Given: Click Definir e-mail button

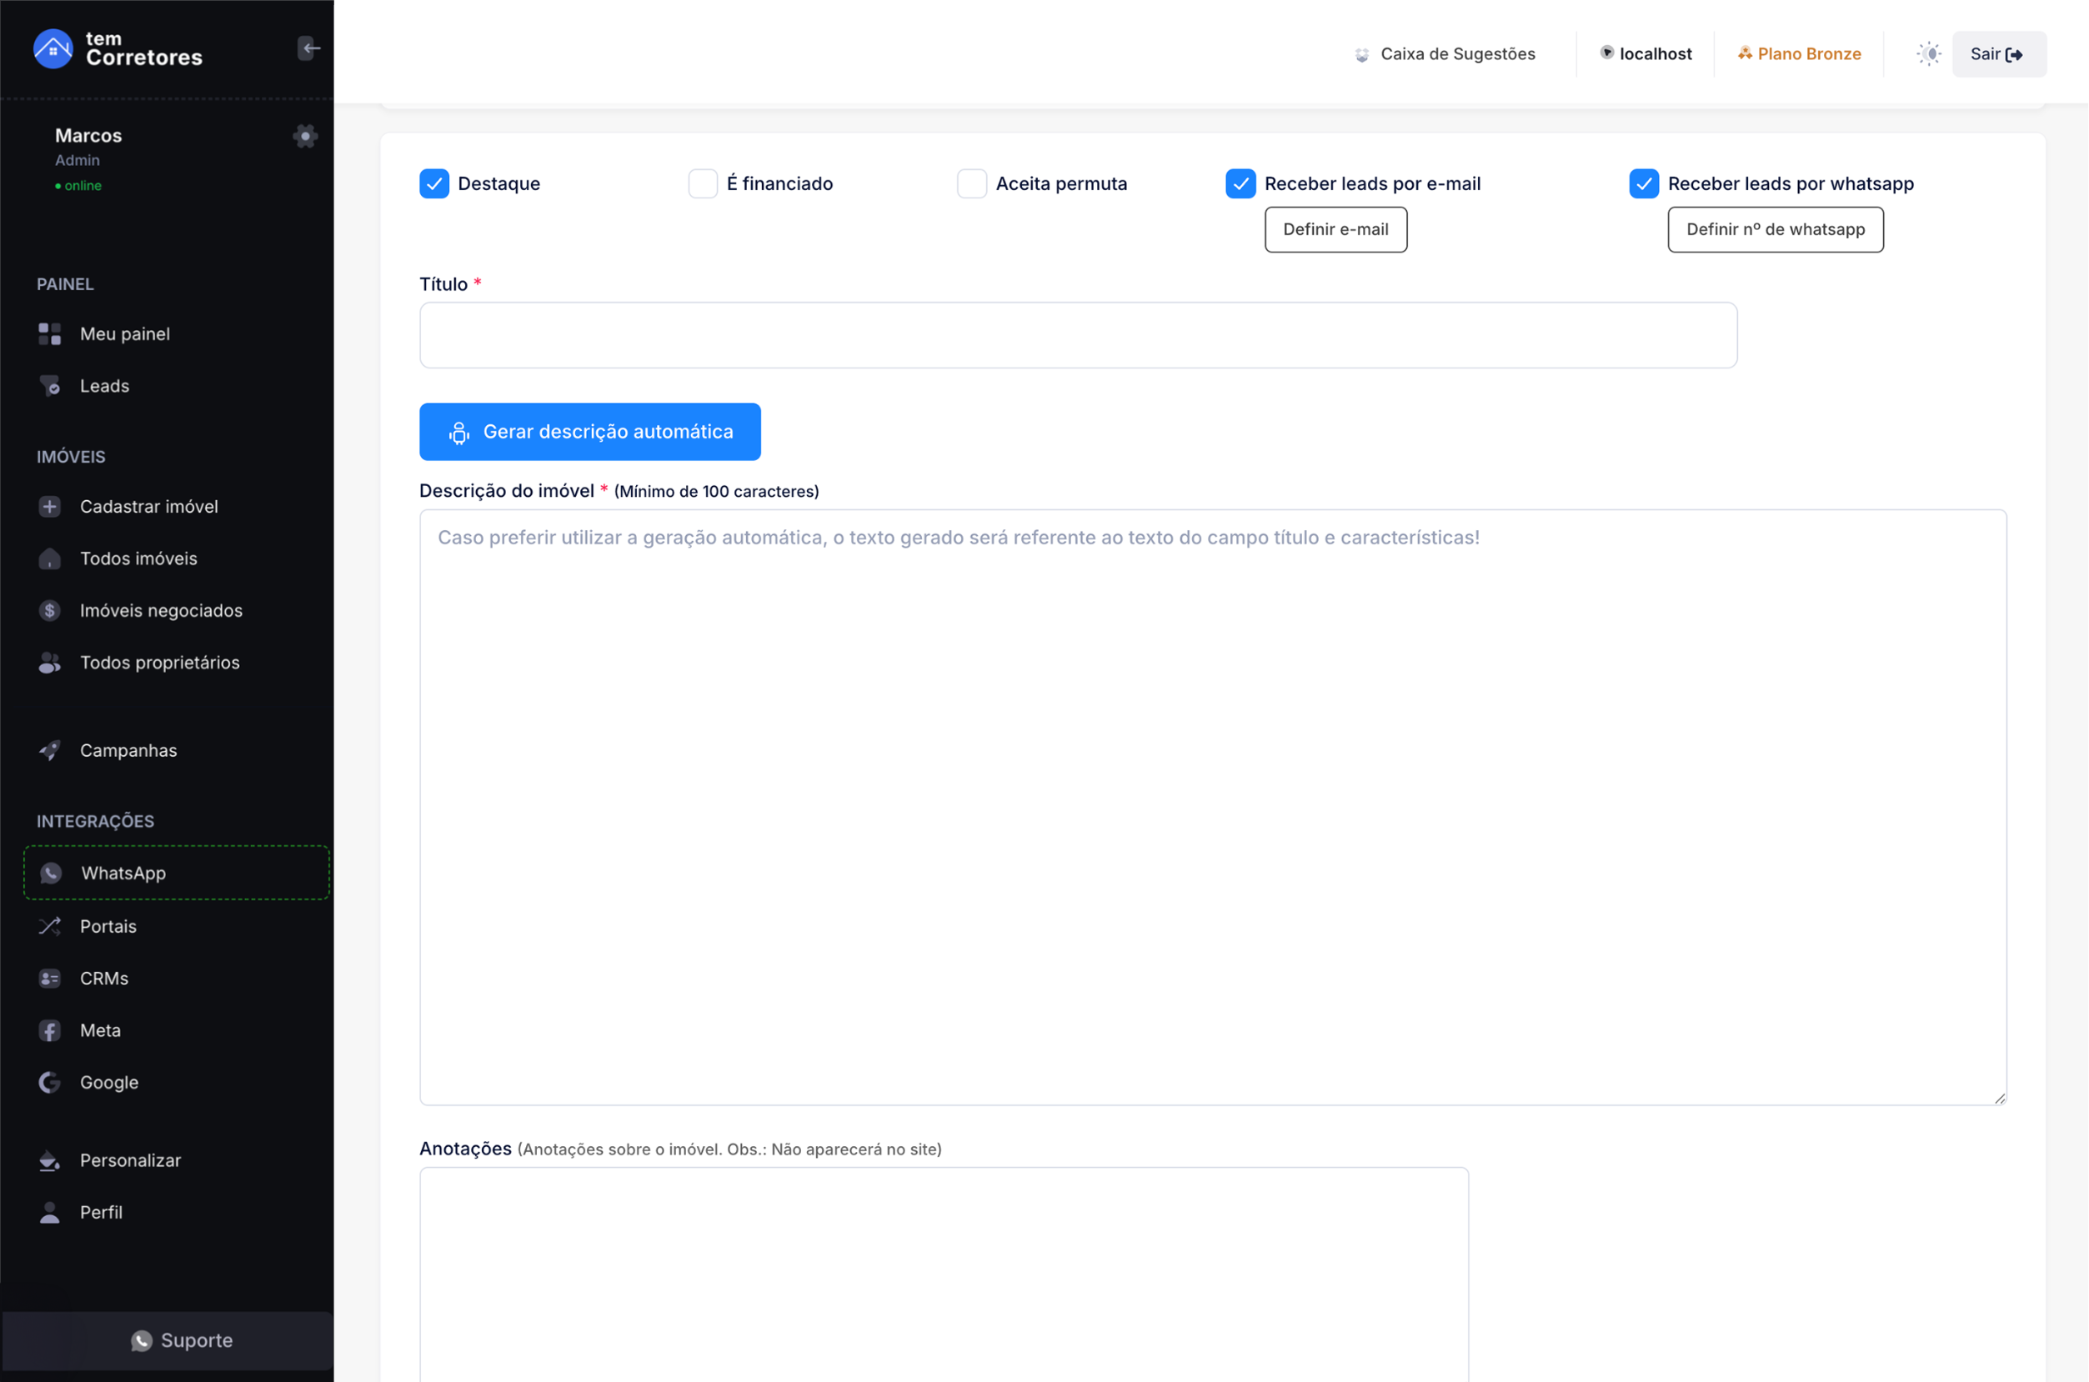Looking at the screenshot, I should point(1335,229).
